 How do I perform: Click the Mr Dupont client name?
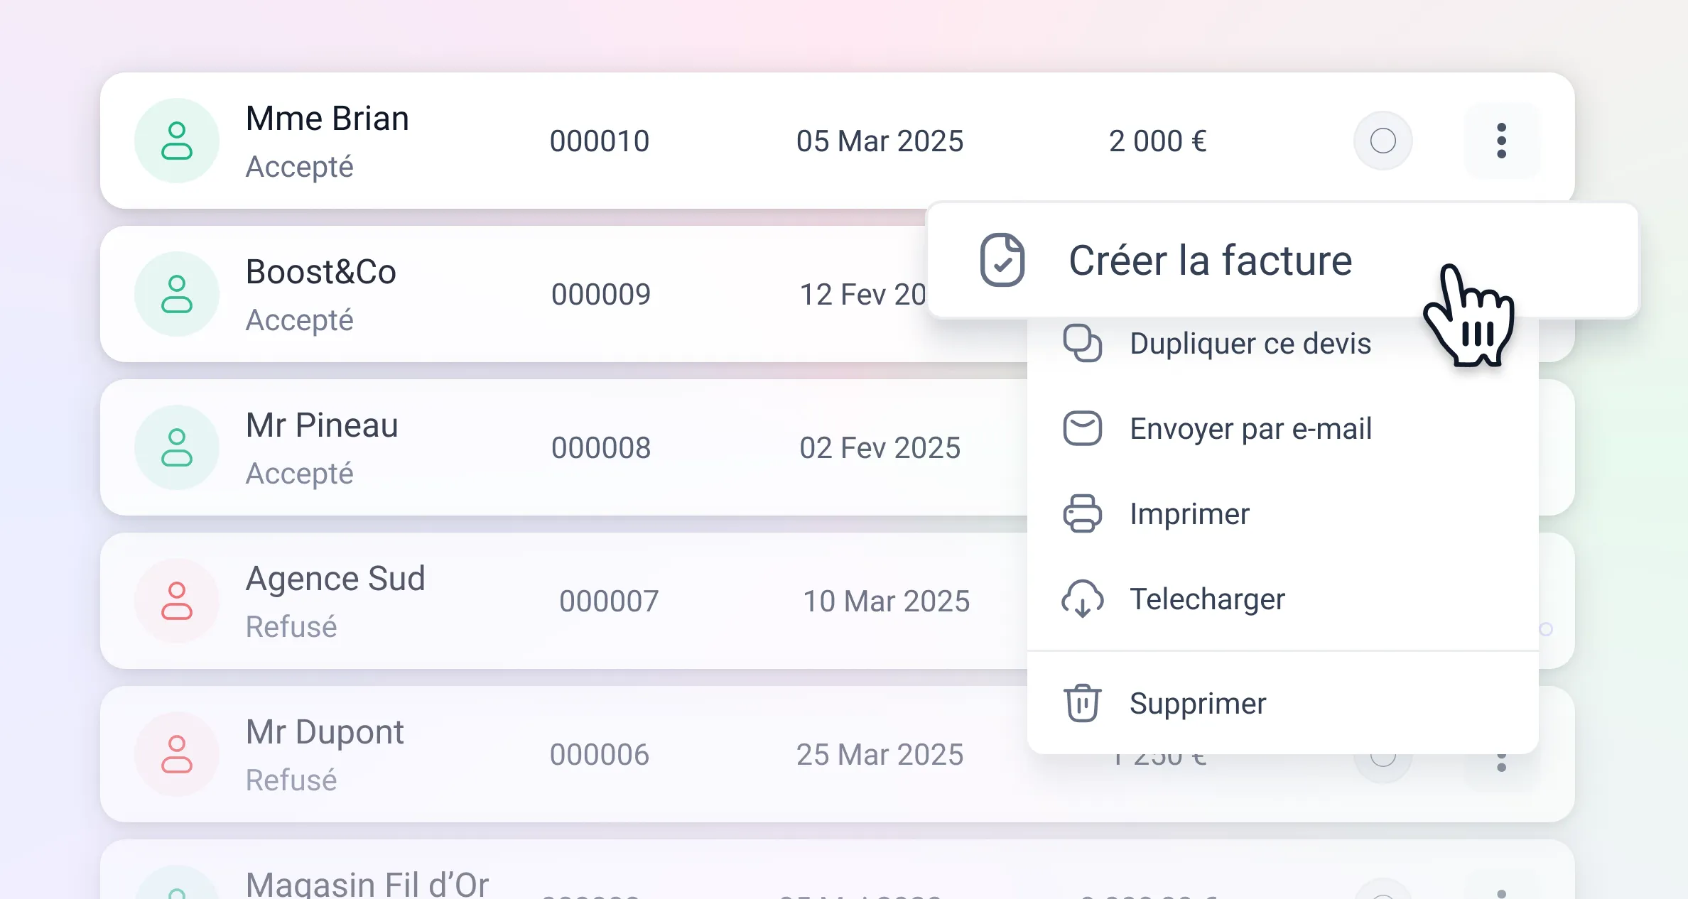(x=325, y=731)
